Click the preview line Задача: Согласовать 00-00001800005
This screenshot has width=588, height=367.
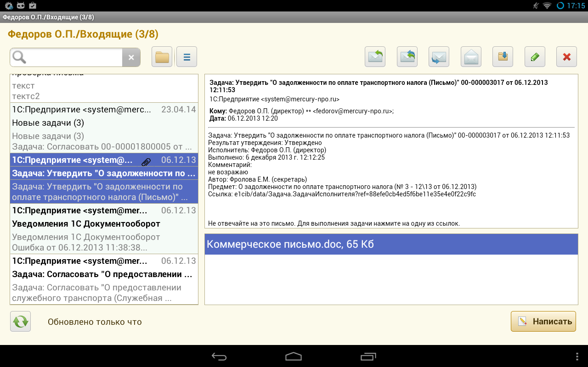[102, 147]
